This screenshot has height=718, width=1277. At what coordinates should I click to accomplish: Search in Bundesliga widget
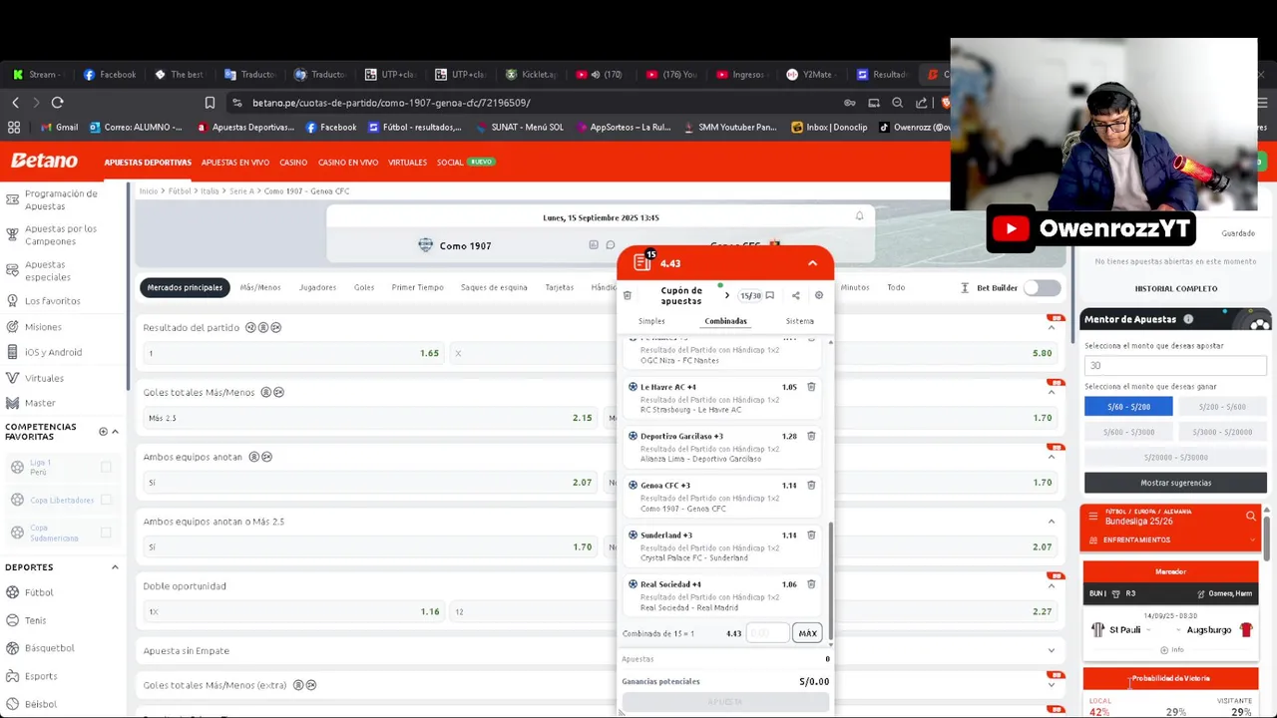coord(1250,517)
